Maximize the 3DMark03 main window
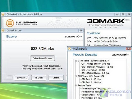Viewport: 132px width, 99px height. click(123, 15)
